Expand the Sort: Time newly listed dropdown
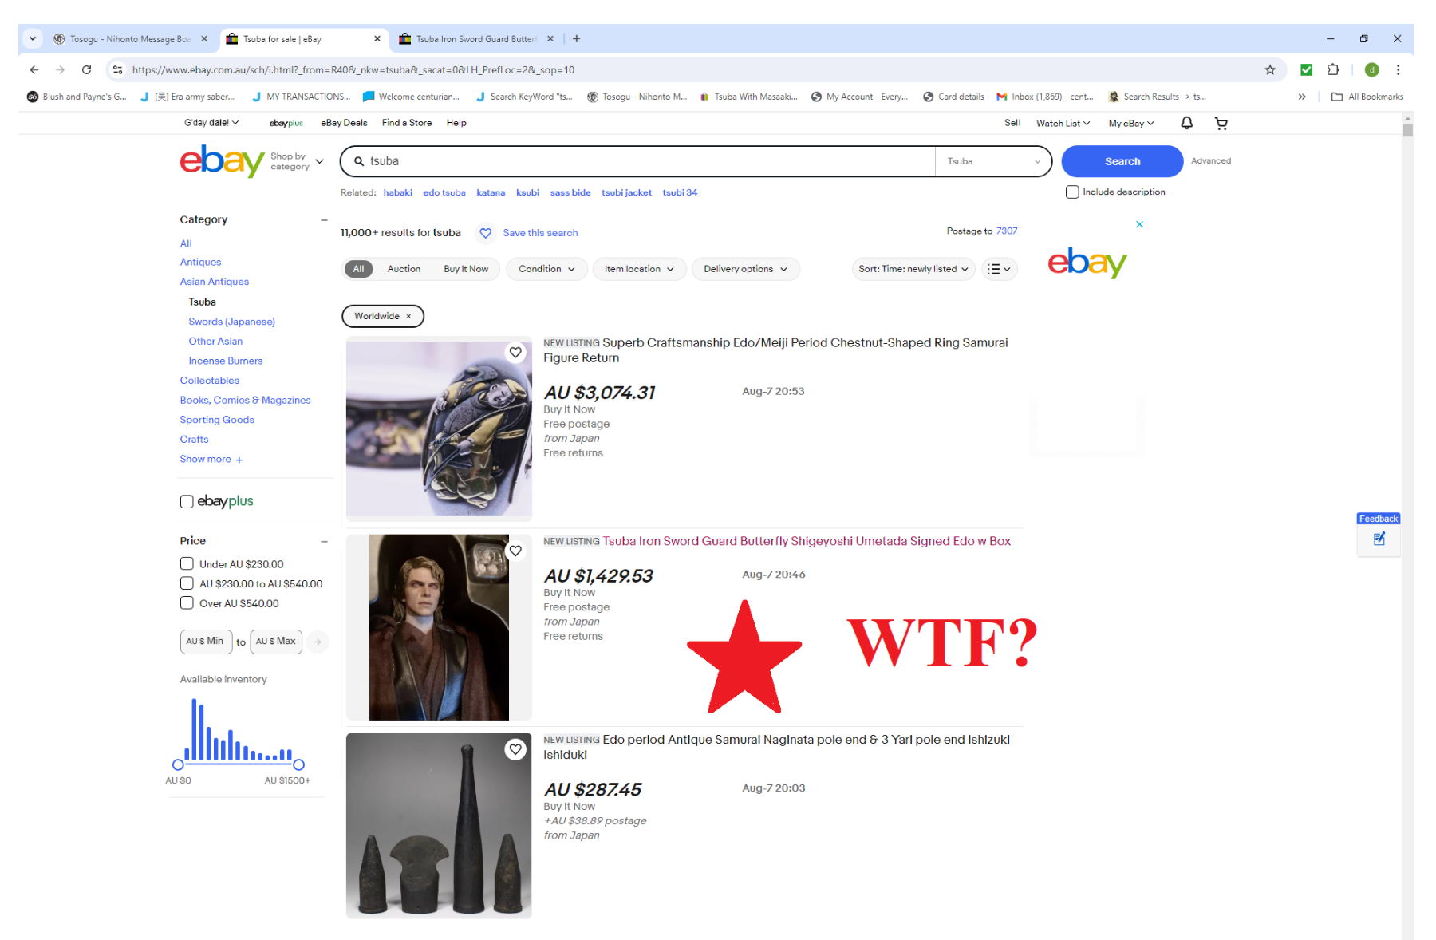Image resolution: width=1436 pixels, height=940 pixels. (x=913, y=269)
